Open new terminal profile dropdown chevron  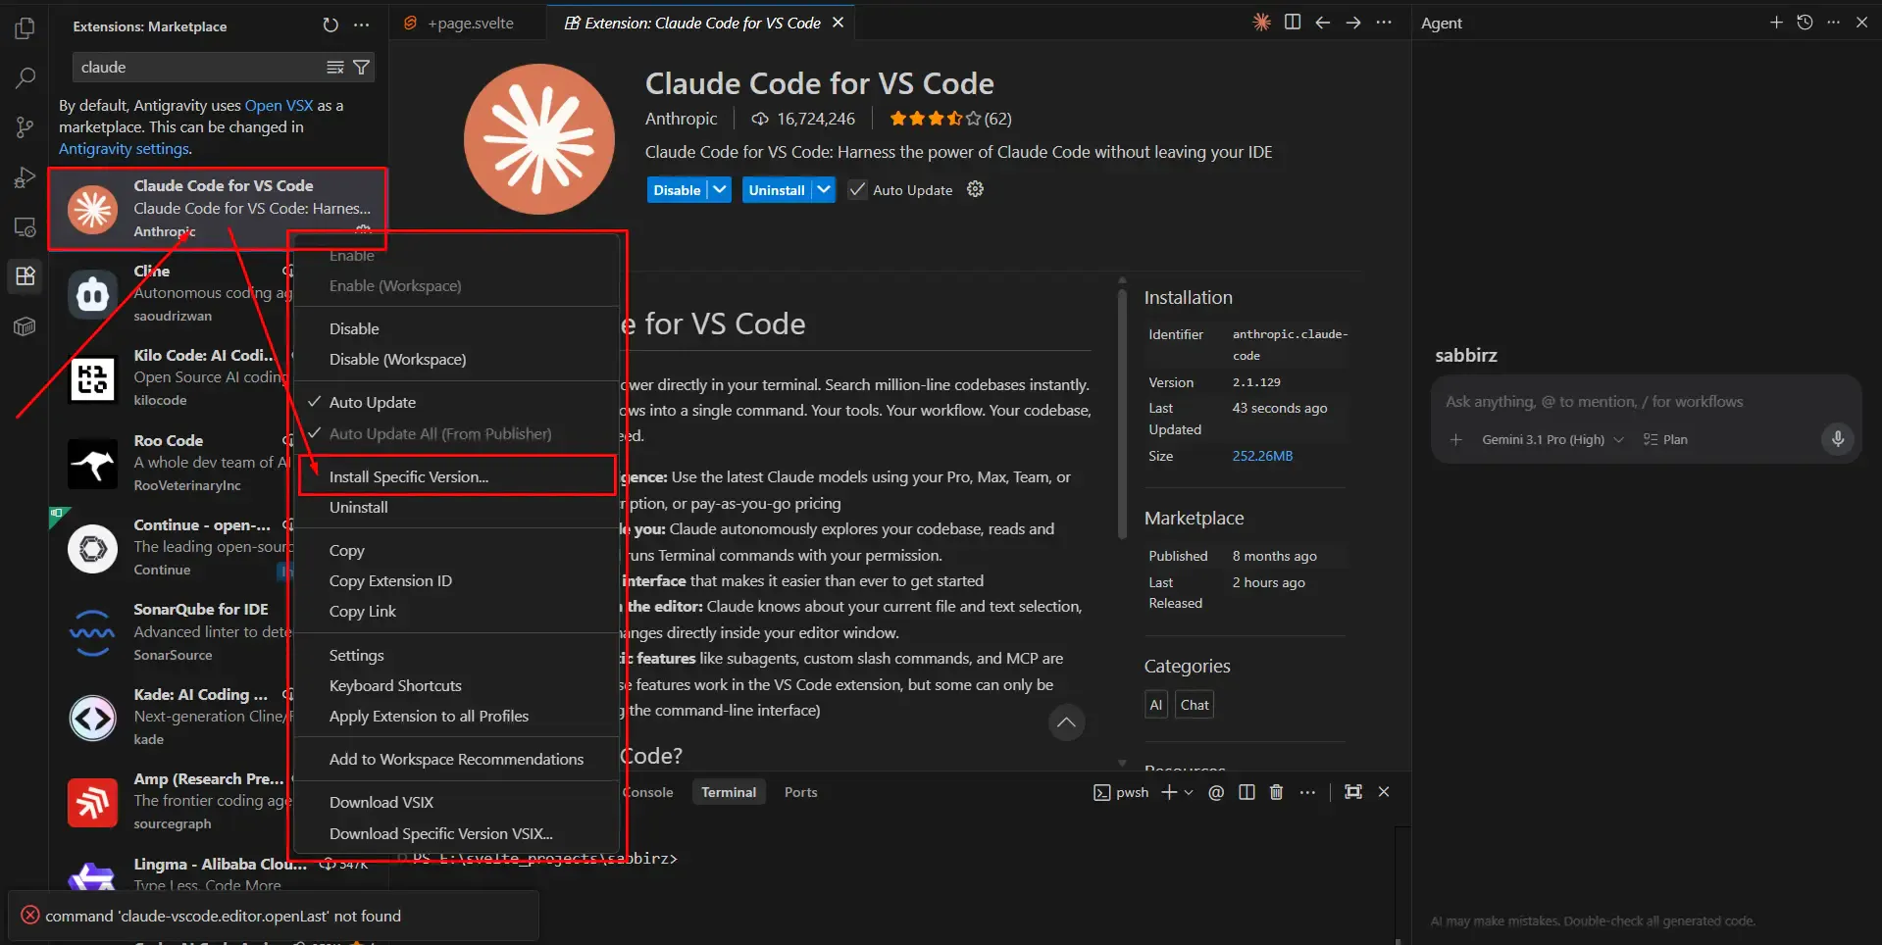click(1189, 792)
